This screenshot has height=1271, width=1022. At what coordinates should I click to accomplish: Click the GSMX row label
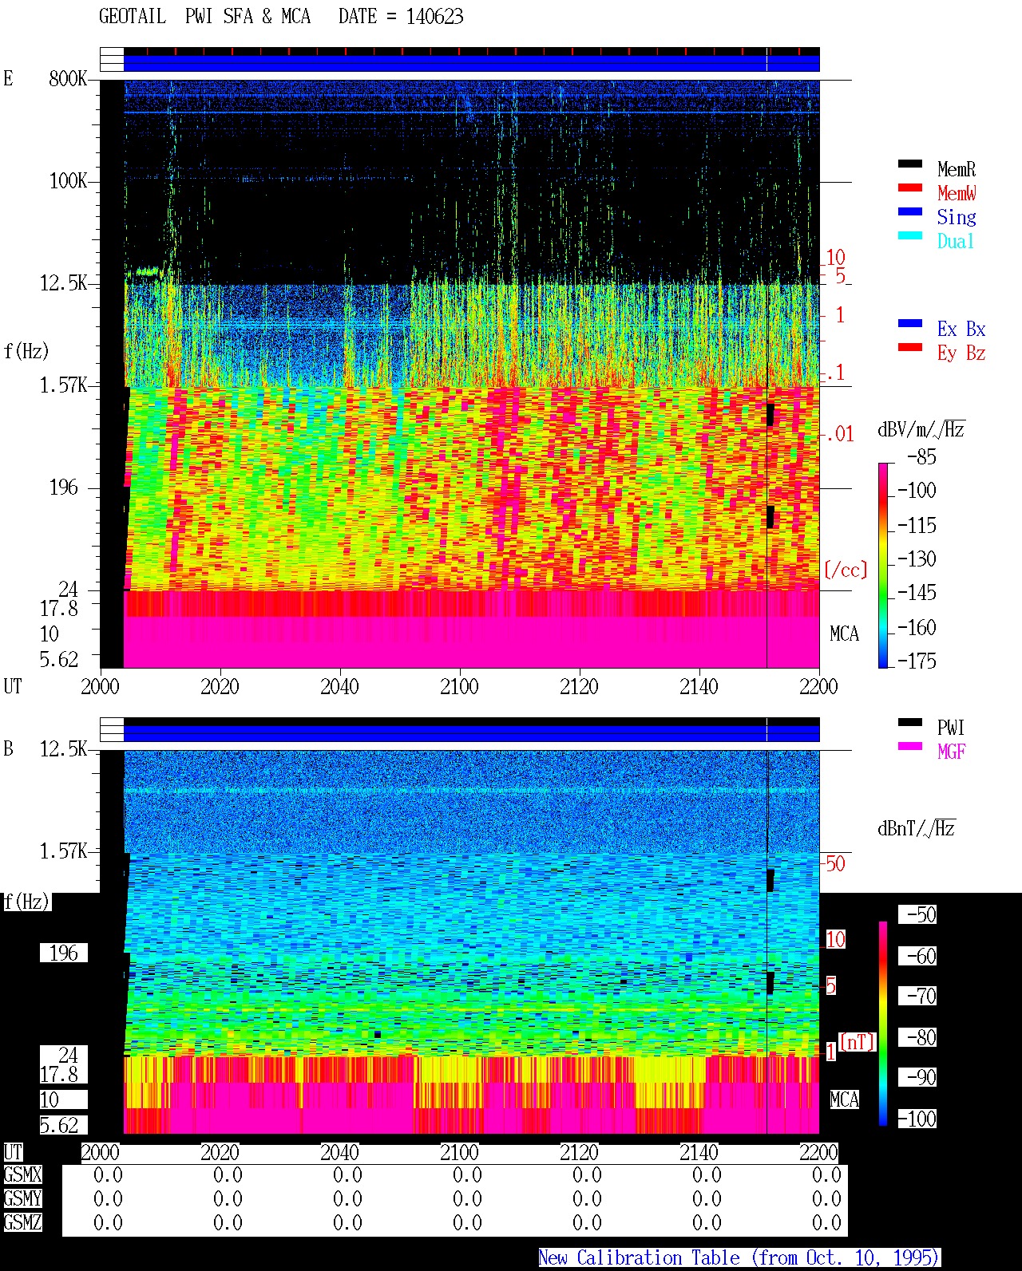coord(22,1174)
